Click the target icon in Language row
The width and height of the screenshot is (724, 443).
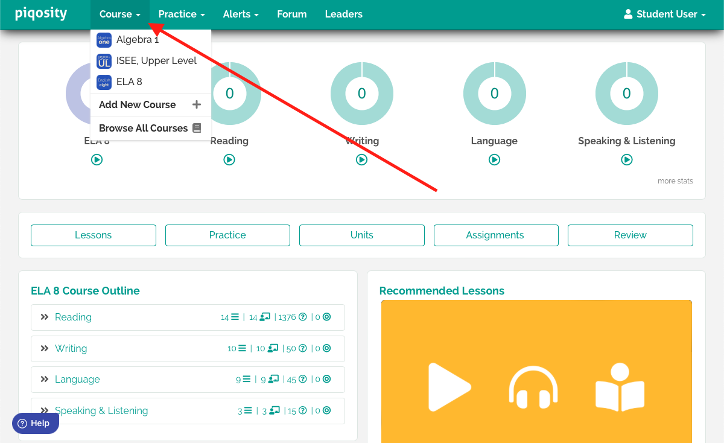point(326,379)
